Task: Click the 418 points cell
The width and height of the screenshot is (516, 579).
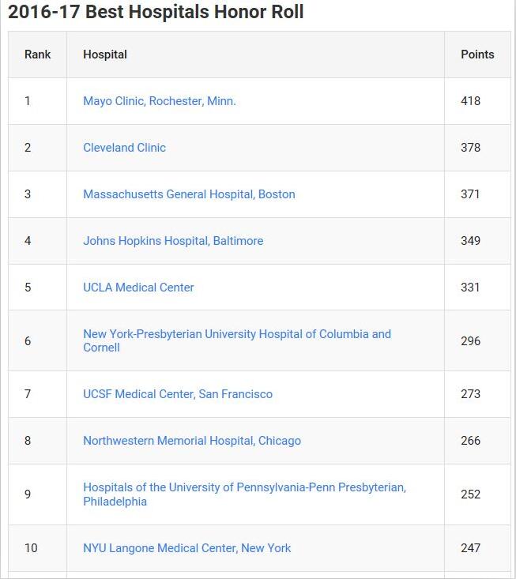Action: tap(470, 101)
